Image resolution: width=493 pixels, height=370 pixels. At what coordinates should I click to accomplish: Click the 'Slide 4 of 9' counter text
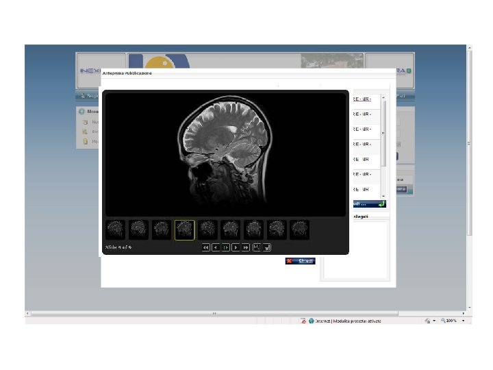(x=118, y=247)
